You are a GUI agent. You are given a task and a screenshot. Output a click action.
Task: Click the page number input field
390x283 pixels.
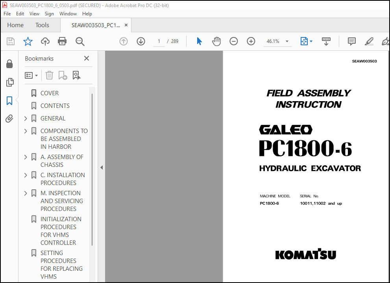159,41
